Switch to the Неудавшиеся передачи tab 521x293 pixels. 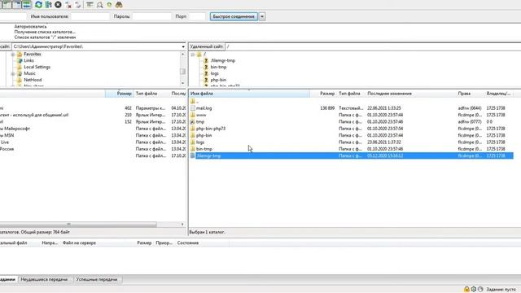tap(44, 279)
